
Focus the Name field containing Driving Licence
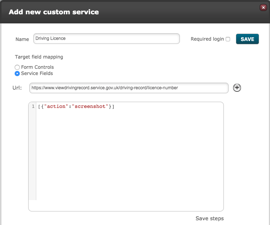coord(106,38)
